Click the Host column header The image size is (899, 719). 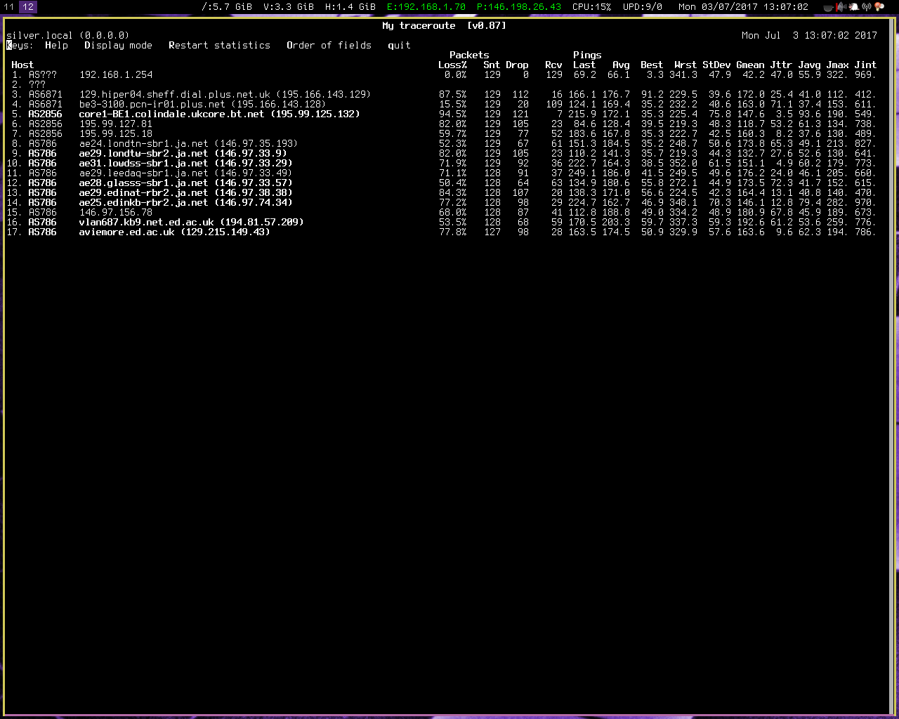22,65
